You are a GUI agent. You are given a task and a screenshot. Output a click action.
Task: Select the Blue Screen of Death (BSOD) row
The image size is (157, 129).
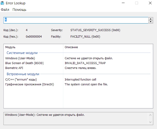[78, 63]
